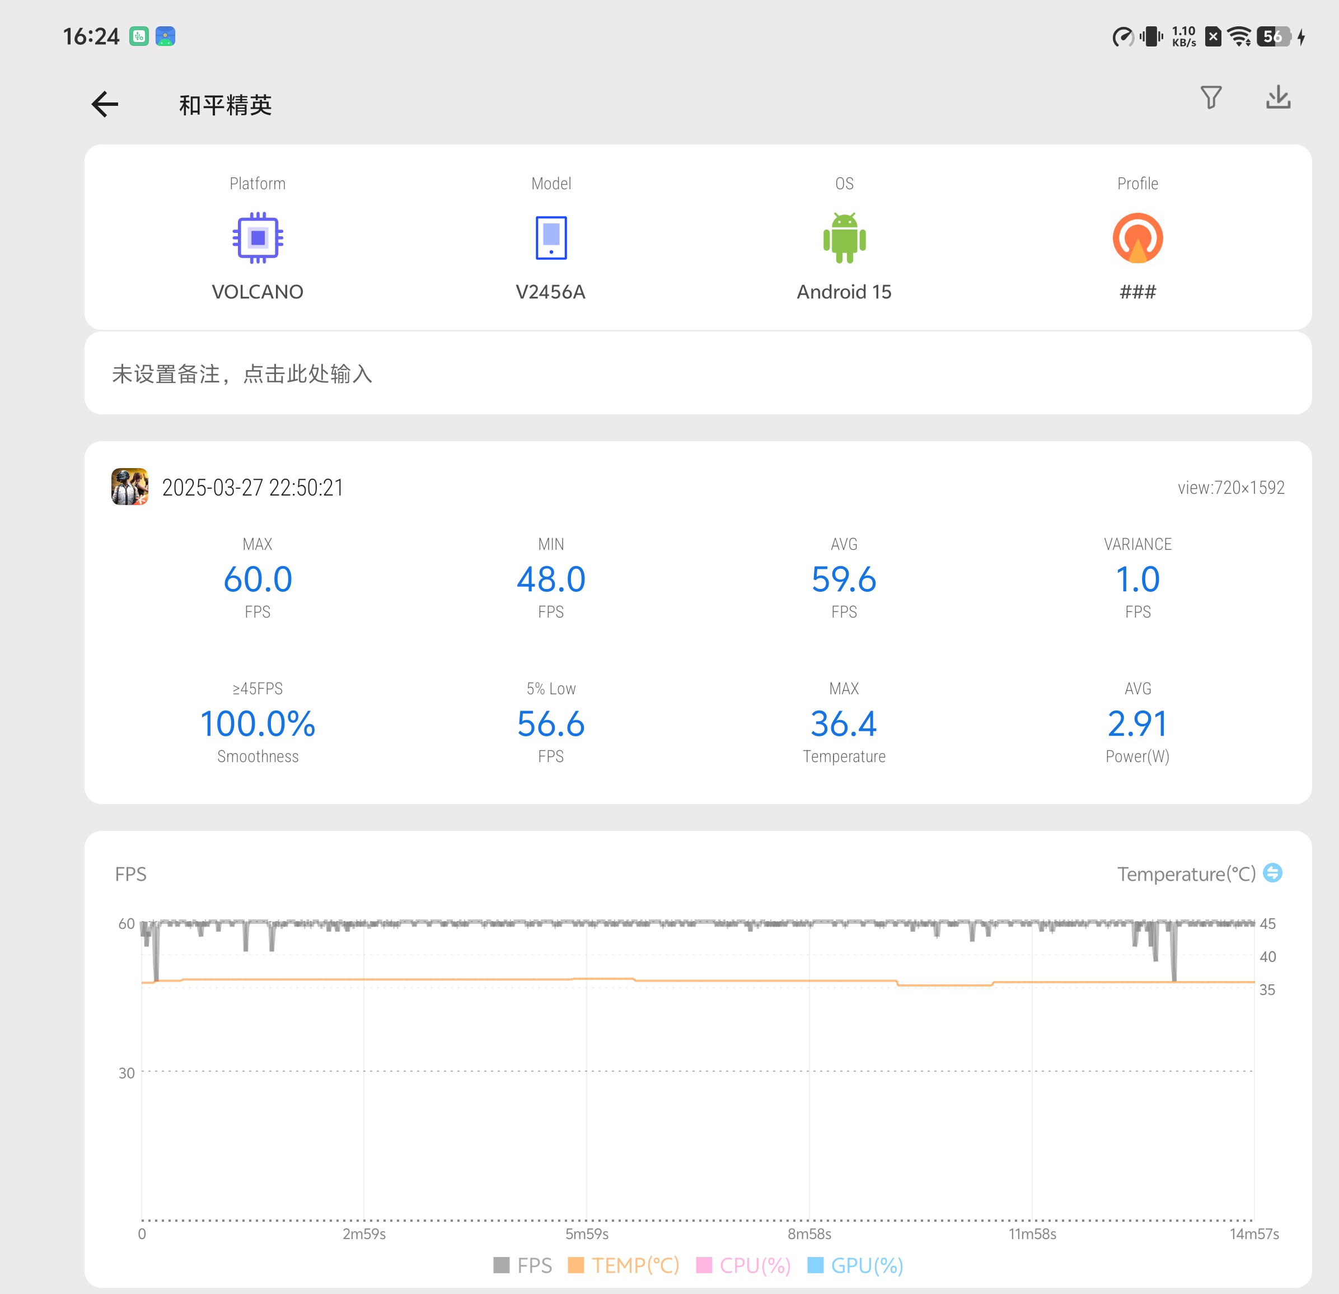Click the ### profile label

coord(1137,292)
